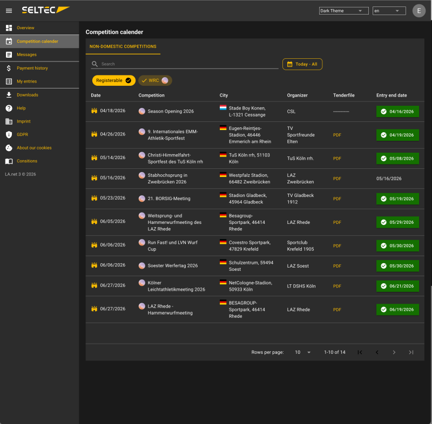
Task: Expand the rows per page dropdown
Action: click(302, 352)
